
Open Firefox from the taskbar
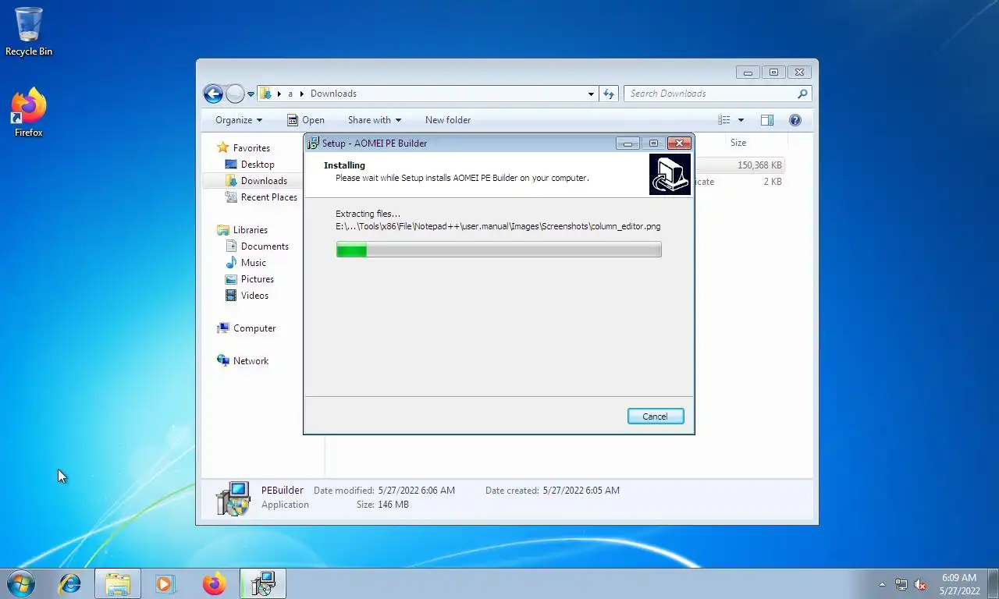click(214, 583)
